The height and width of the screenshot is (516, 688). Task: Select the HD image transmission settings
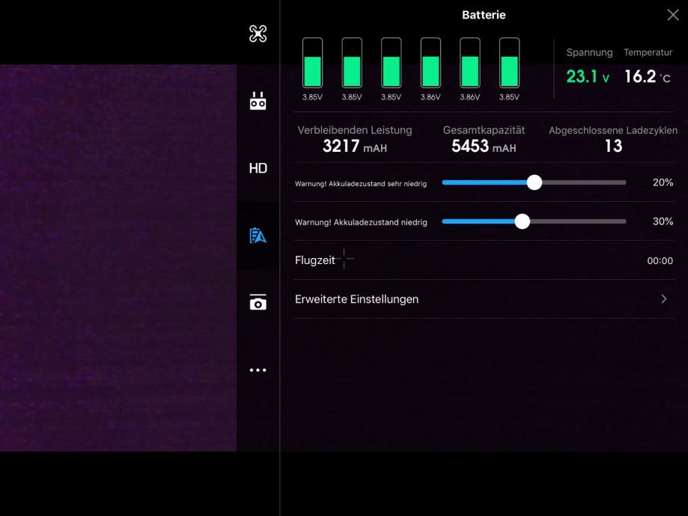pyautogui.click(x=258, y=168)
